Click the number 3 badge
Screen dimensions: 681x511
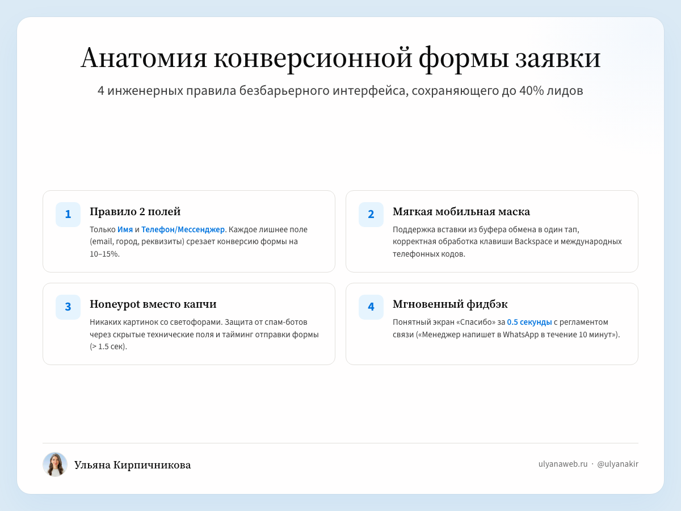[68, 307]
